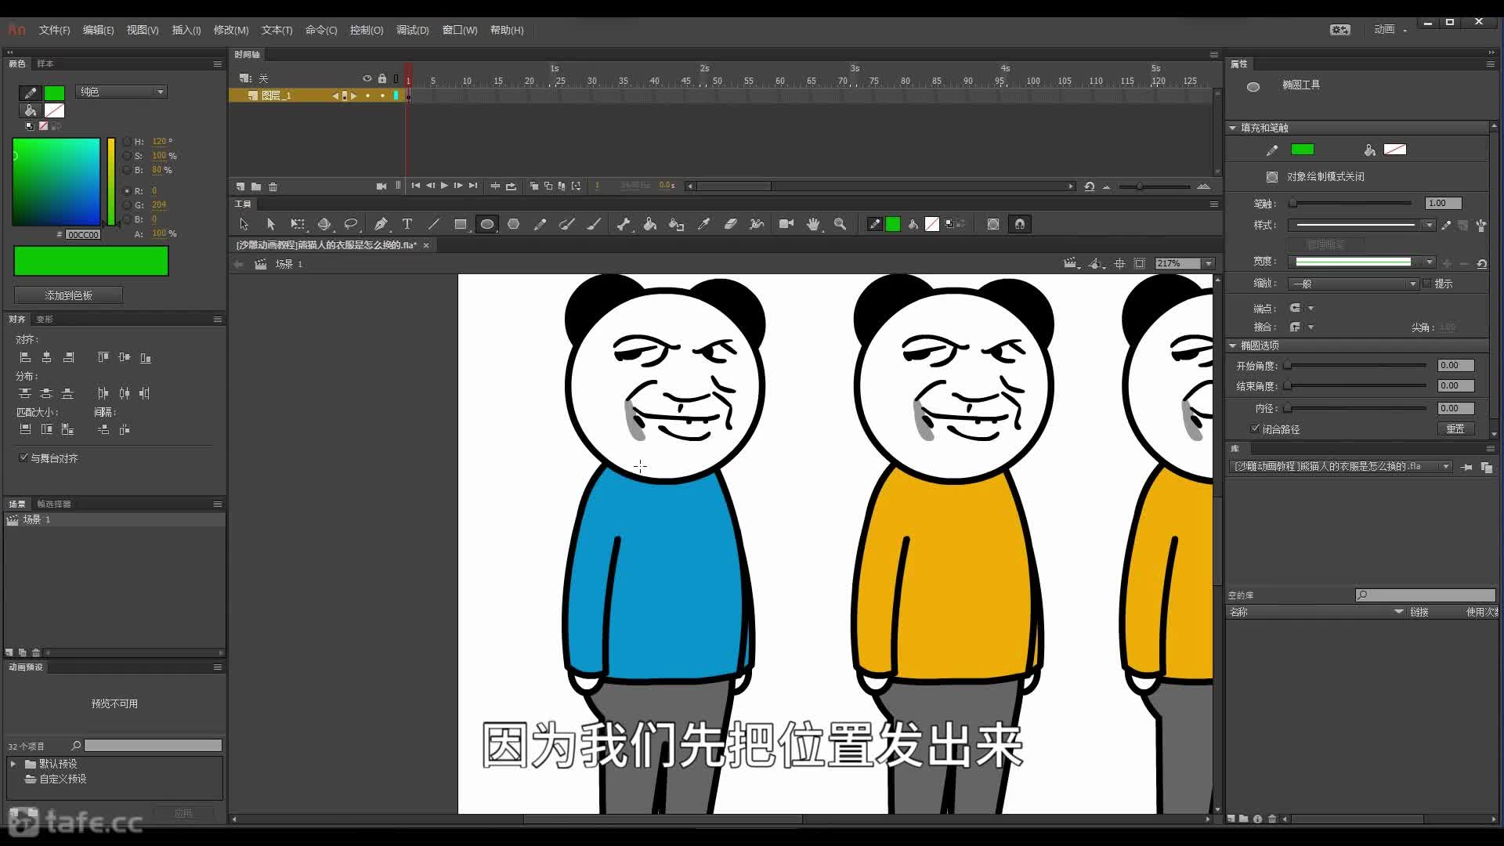Click the oval options Reset button
This screenshot has width=1504, height=846.
pos(1455,428)
